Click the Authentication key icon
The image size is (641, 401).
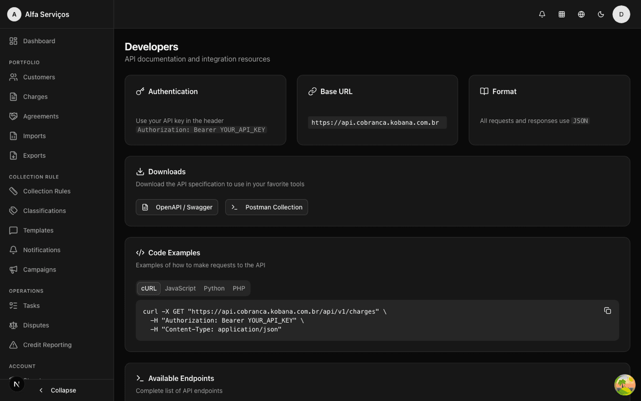tap(140, 91)
